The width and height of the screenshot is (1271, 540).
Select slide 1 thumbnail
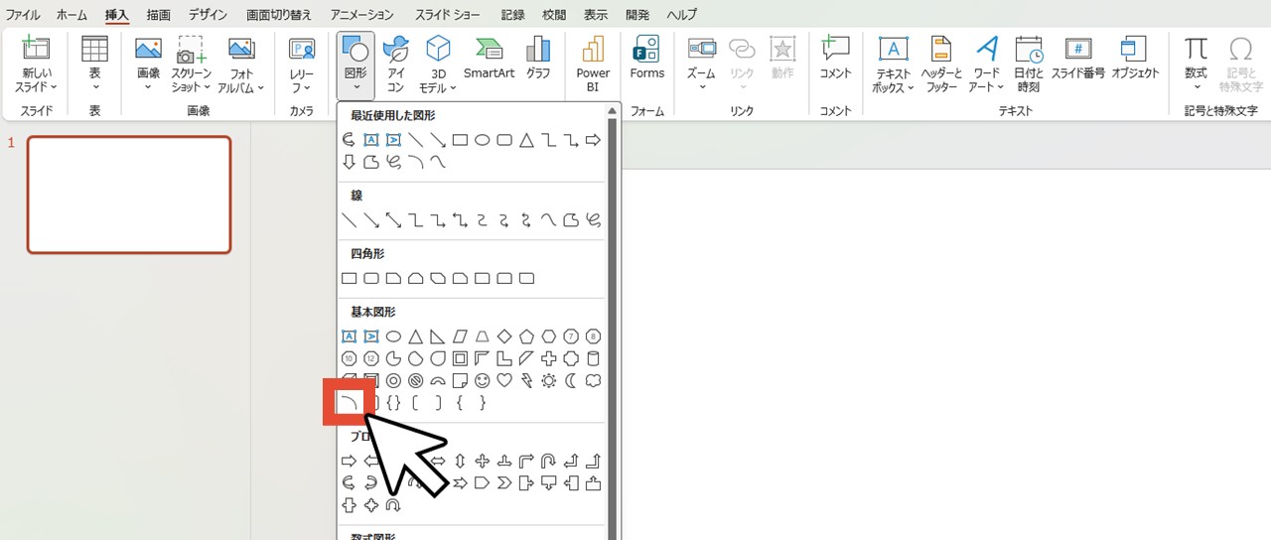point(129,195)
